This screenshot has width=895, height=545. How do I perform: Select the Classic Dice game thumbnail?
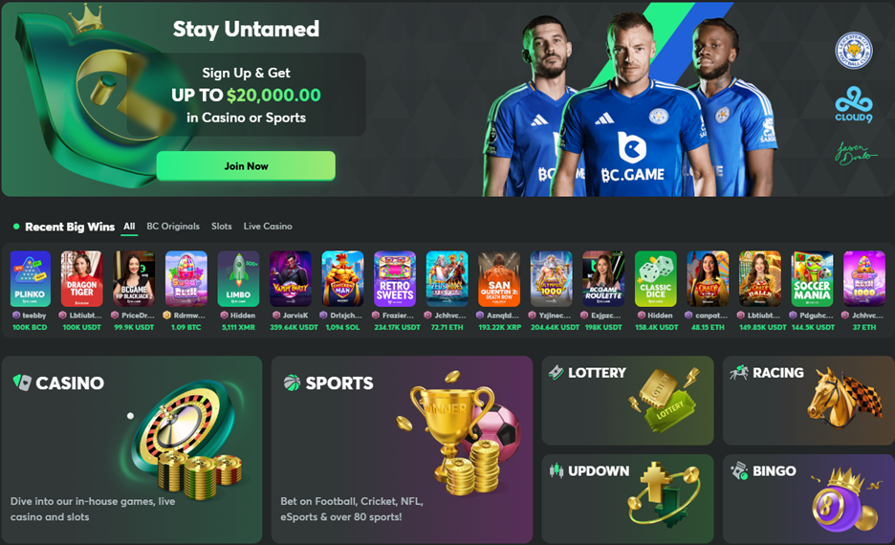(656, 279)
